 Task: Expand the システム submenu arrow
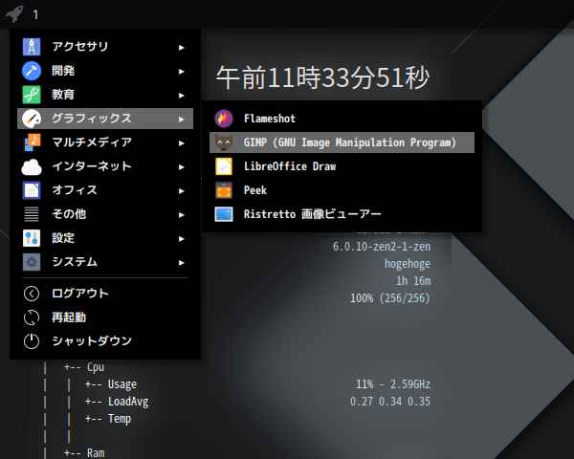[x=181, y=262]
